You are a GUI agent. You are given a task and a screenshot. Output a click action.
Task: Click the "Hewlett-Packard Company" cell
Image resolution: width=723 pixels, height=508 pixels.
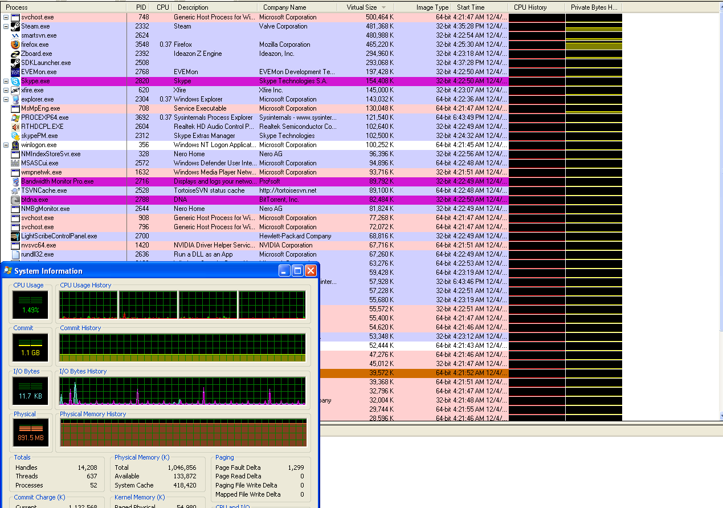(x=295, y=236)
